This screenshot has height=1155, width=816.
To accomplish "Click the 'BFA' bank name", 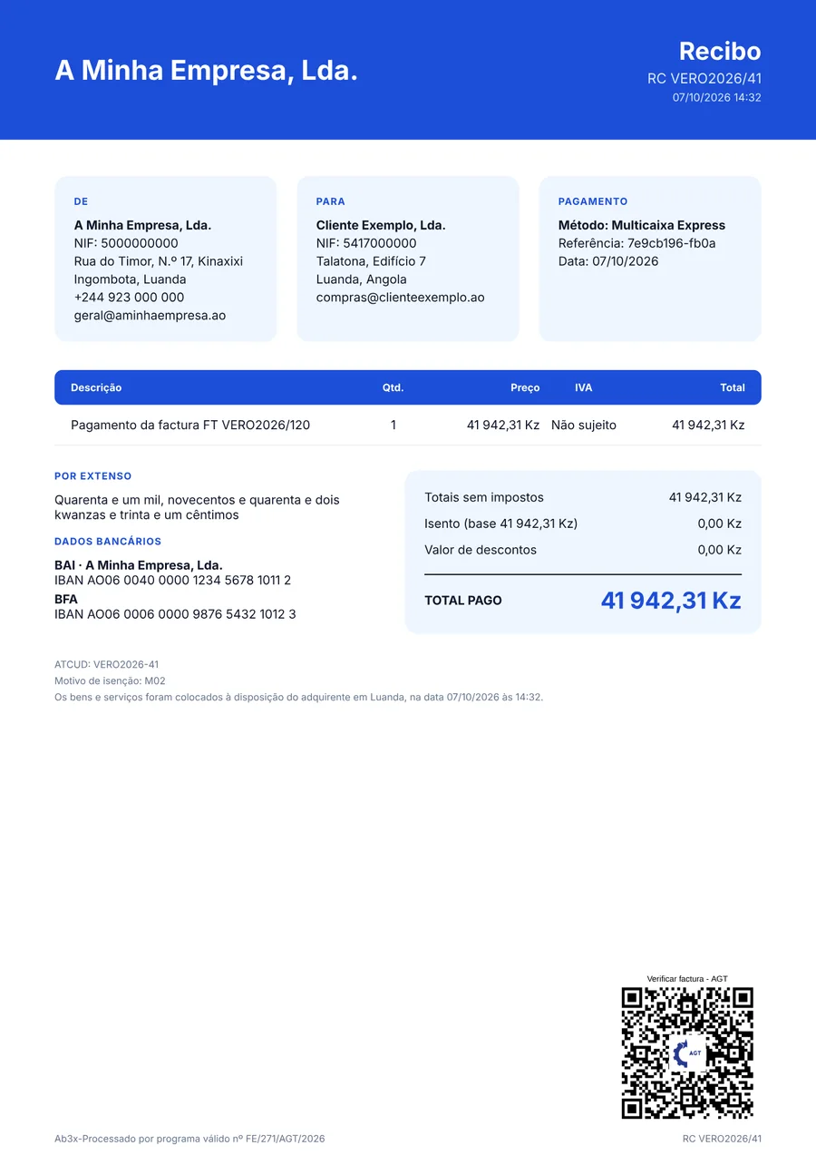I will 66,600.
